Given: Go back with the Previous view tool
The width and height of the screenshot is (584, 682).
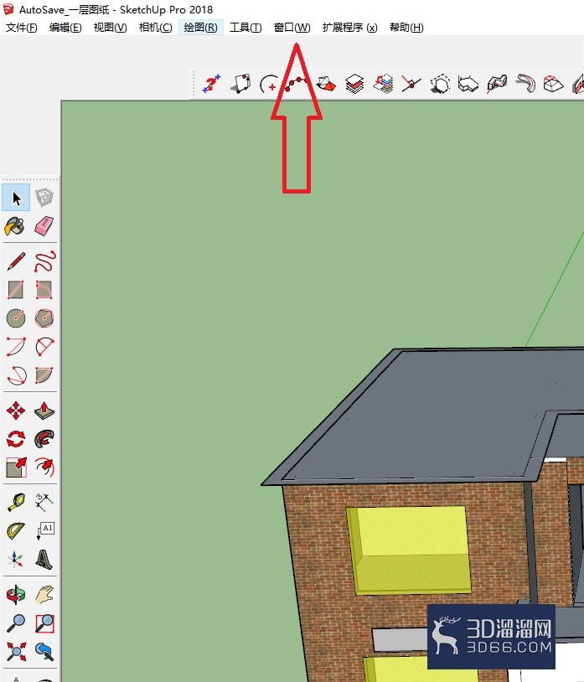Looking at the screenshot, I should [x=44, y=652].
